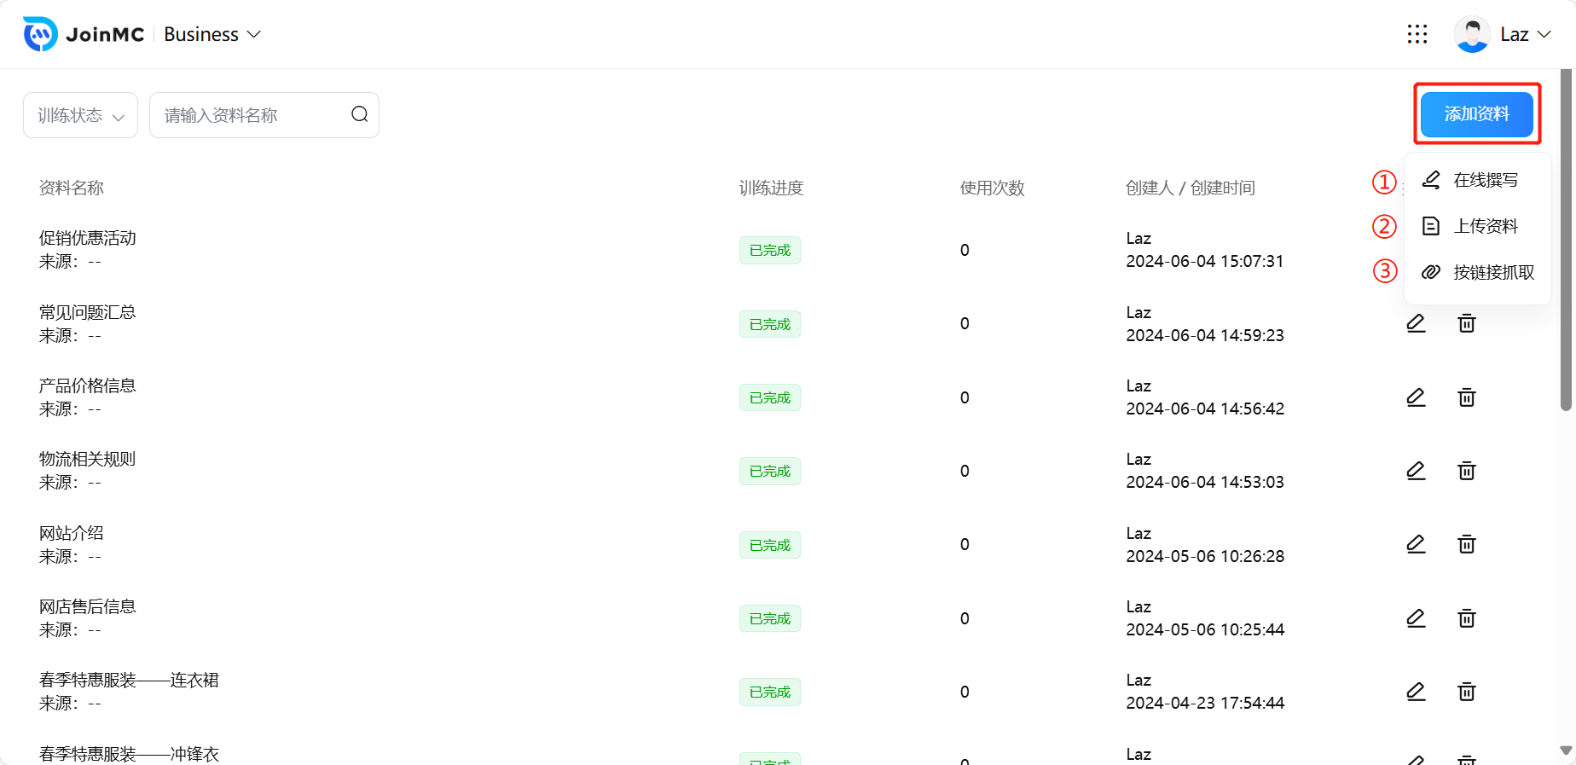This screenshot has height=765, width=1576.
Task: Focus the 请输入资料名称 search field
Action: pyautogui.click(x=252, y=115)
